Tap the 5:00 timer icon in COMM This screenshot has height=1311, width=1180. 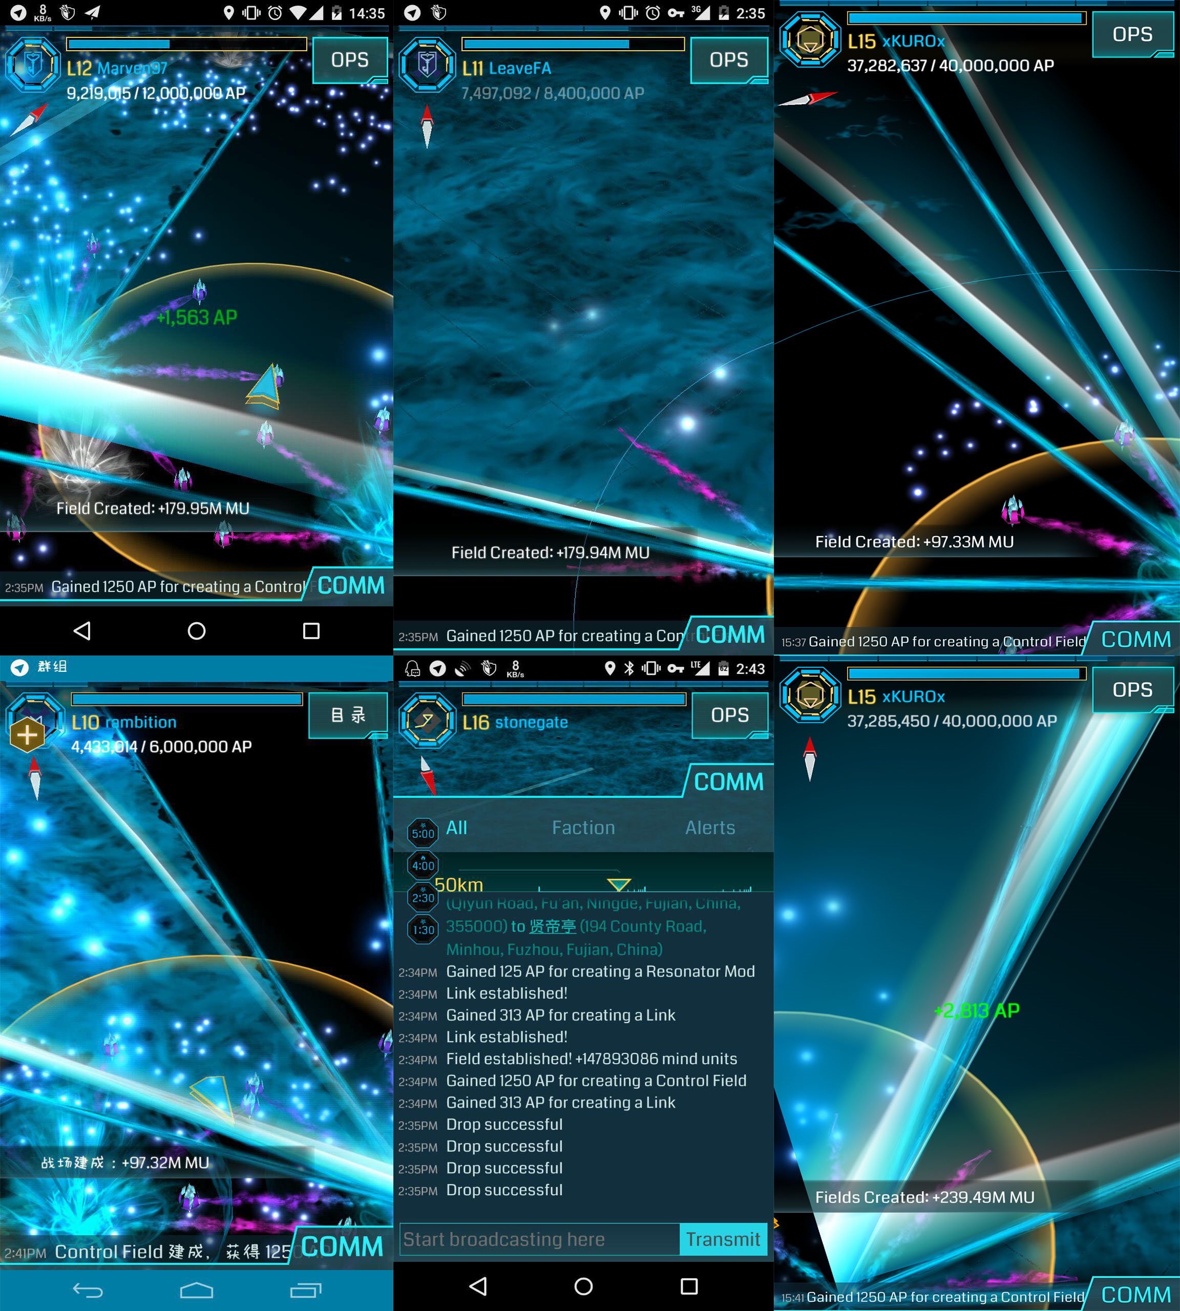coord(423,833)
